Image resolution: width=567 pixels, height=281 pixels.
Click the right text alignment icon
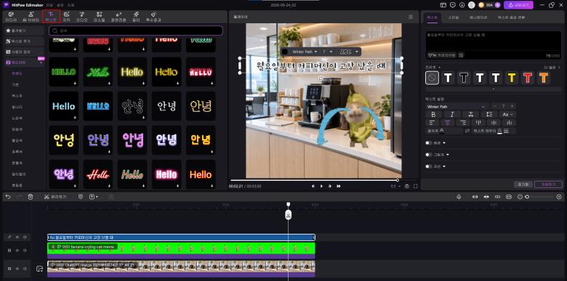click(463, 123)
